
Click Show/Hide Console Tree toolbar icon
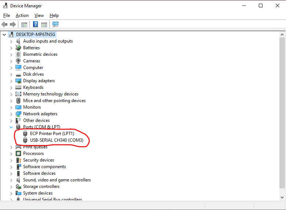pyautogui.click(x=24, y=25)
